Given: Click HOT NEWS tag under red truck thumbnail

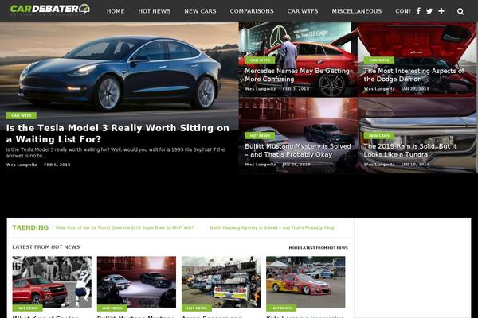Looking at the screenshot, I should [27, 308].
